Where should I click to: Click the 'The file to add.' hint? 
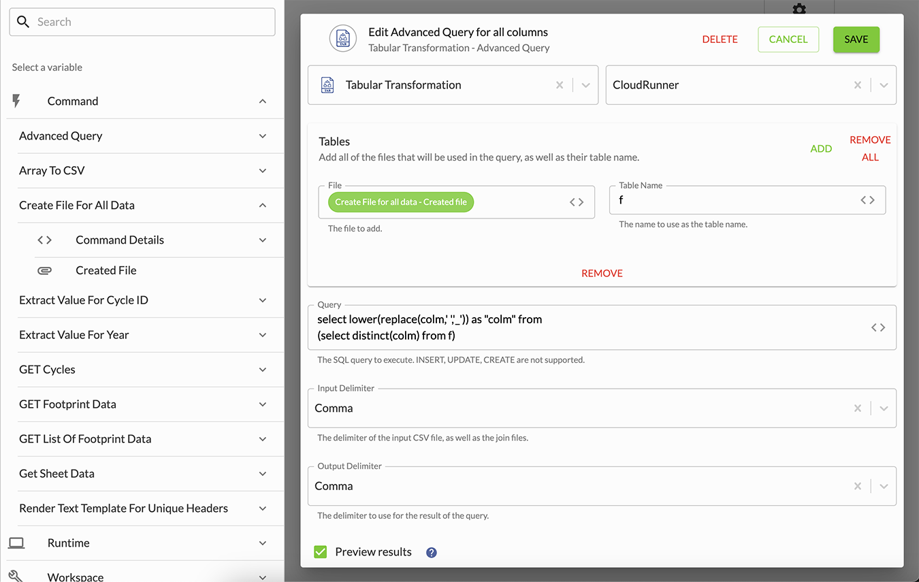(x=355, y=229)
